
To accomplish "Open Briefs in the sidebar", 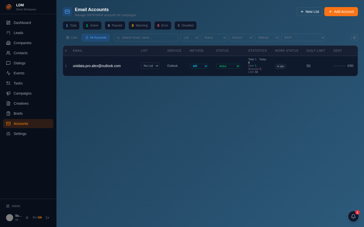I will (28, 113).
